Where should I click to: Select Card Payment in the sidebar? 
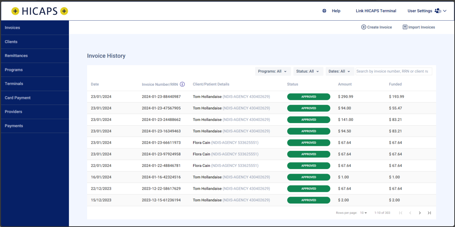coord(17,97)
